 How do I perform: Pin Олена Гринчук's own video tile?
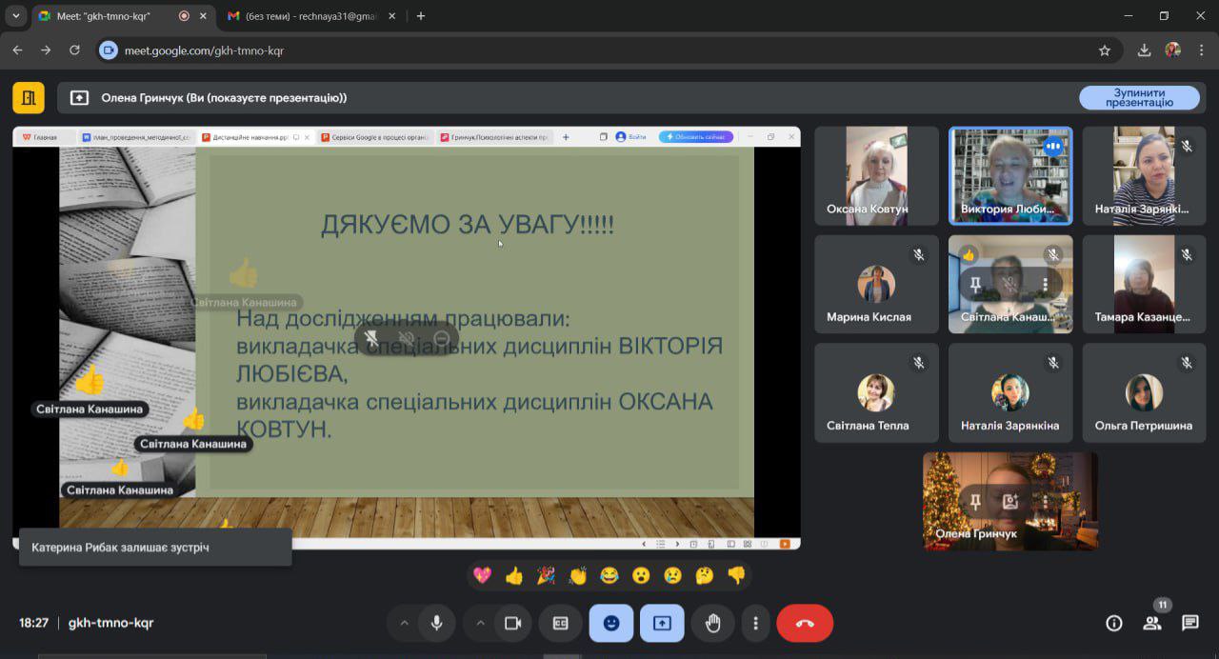click(975, 501)
